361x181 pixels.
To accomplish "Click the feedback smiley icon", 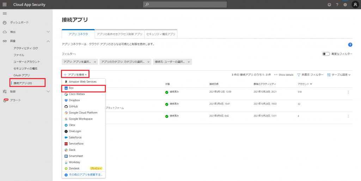I will (329, 5).
